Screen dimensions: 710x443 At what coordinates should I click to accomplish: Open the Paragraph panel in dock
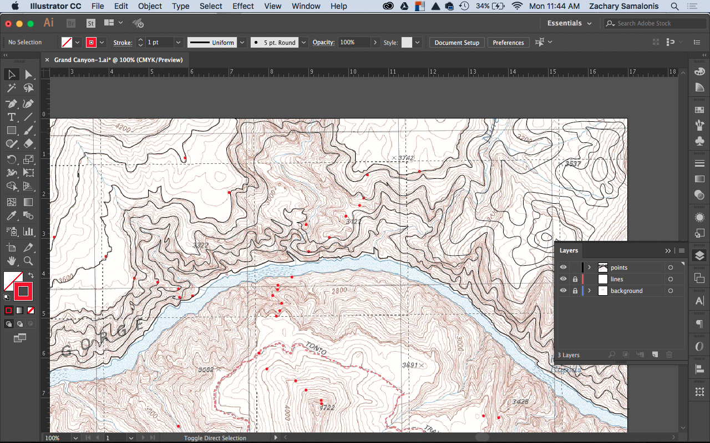coord(699,323)
